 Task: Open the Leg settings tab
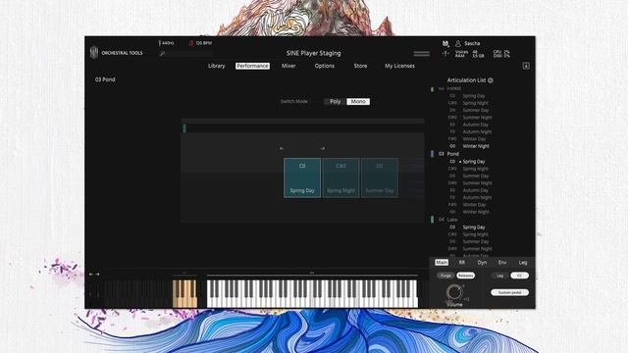(523, 263)
